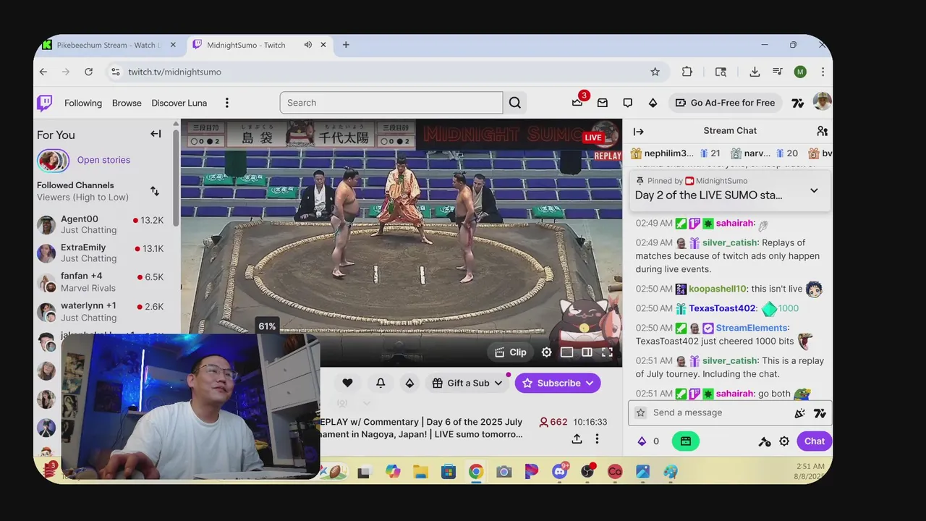Sort followed channels by viewers icon
This screenshot has width=926, height=521.
(155, 191)
